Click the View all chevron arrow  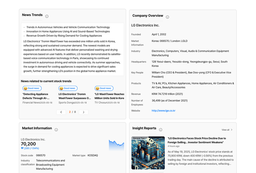[231, 130]
